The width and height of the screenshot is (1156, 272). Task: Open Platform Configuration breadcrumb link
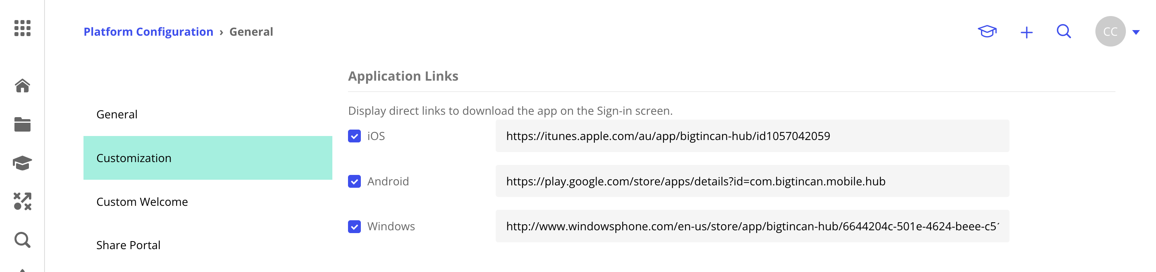point(149,31)
